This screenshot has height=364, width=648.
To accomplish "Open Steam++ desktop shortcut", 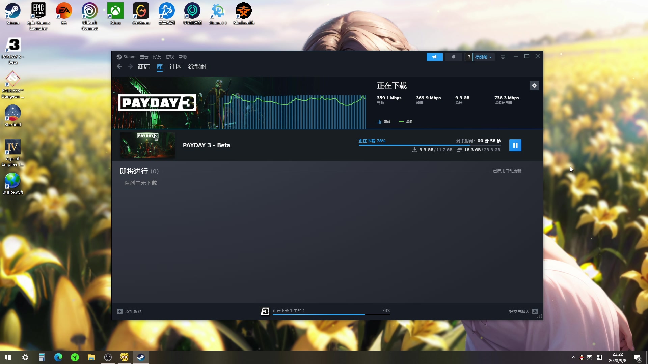I will coord(218,14).
